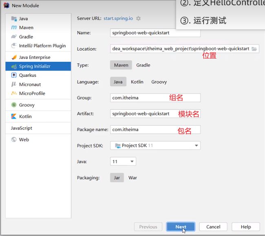Open the Project SDK dropdown
Viewport: 265px width, 236px height.
(155, 145)
